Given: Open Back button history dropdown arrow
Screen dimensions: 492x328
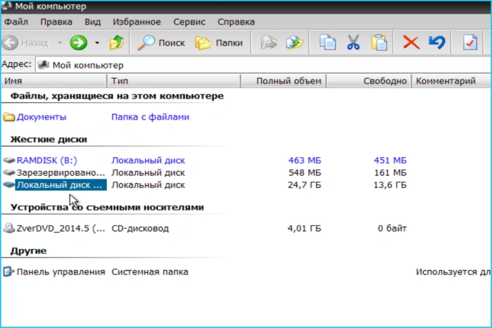Looking at the screenshot, I should pyautogui.click(x=59, y=43).
